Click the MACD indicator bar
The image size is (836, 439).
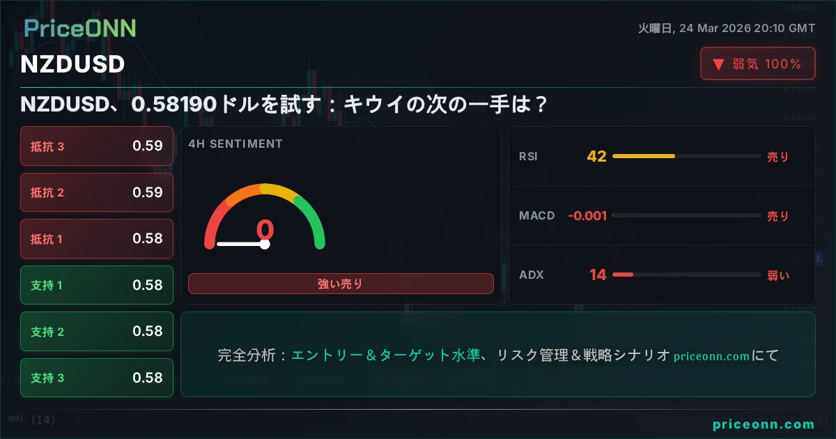(x=686, y=216)
